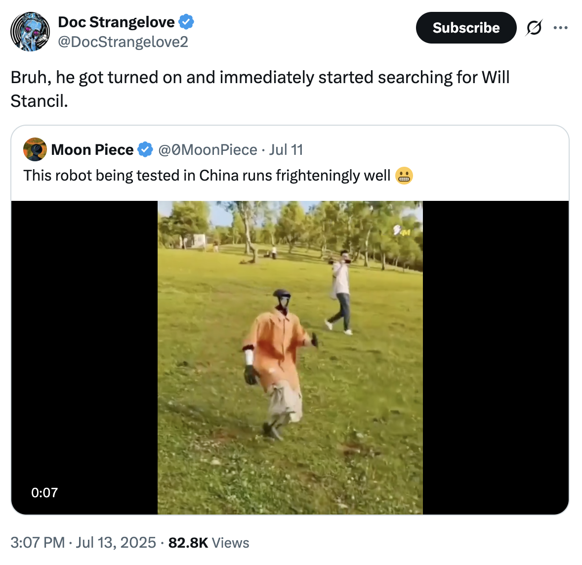The width and height of the screenshot is (582, 565).
Task: Click the @DocStrangelove2 handle
Action: 123,42
